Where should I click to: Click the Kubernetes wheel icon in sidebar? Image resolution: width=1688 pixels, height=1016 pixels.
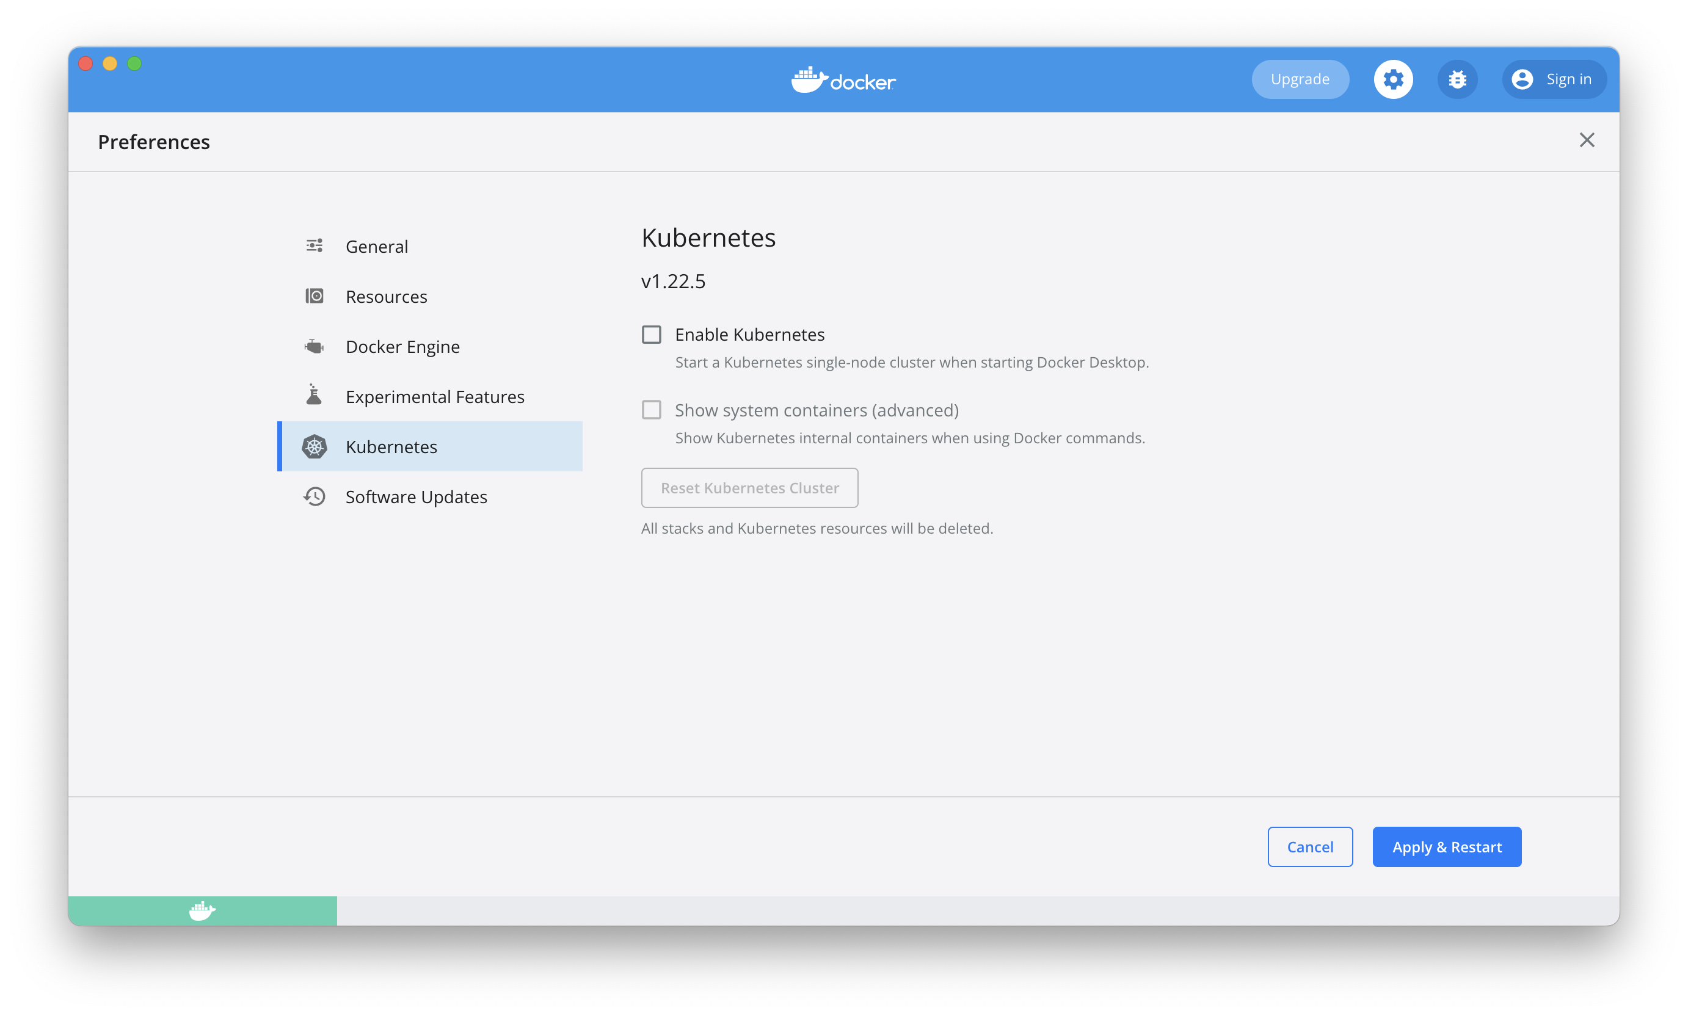(x=315, y=446)
